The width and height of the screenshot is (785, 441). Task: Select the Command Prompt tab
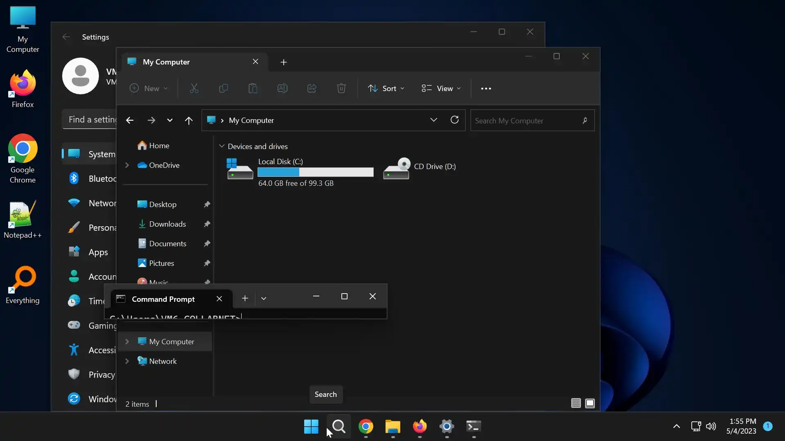click(x=164, y=299)
